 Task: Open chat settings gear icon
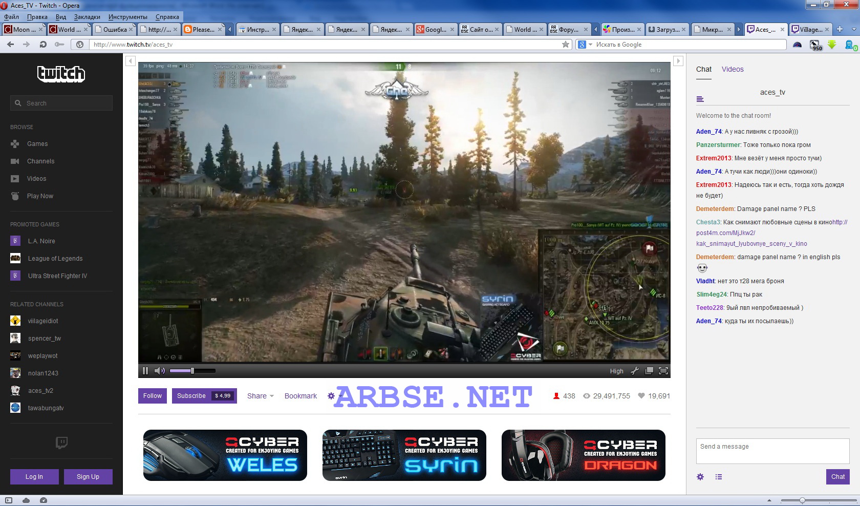(700, 477)
